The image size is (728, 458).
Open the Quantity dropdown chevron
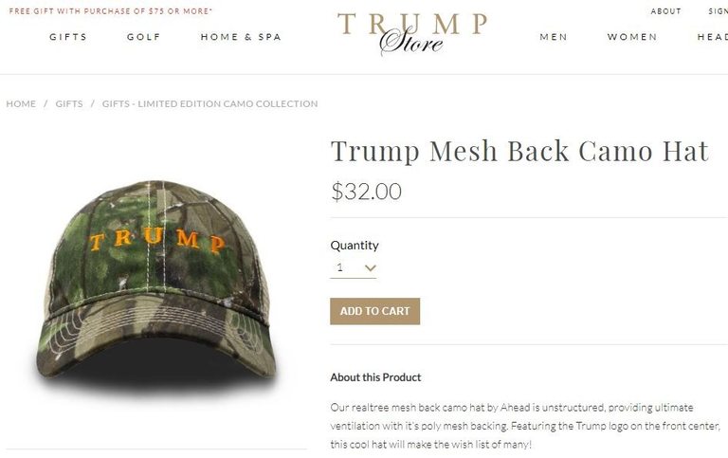370,267
